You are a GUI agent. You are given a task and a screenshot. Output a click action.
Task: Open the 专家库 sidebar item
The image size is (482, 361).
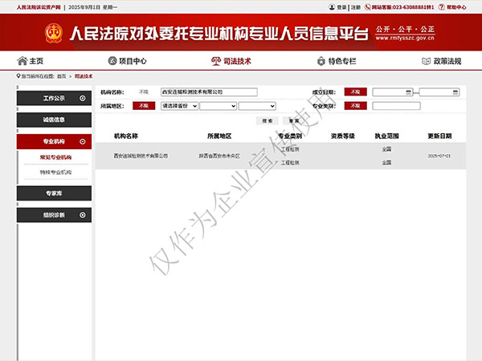coord(55,193)
